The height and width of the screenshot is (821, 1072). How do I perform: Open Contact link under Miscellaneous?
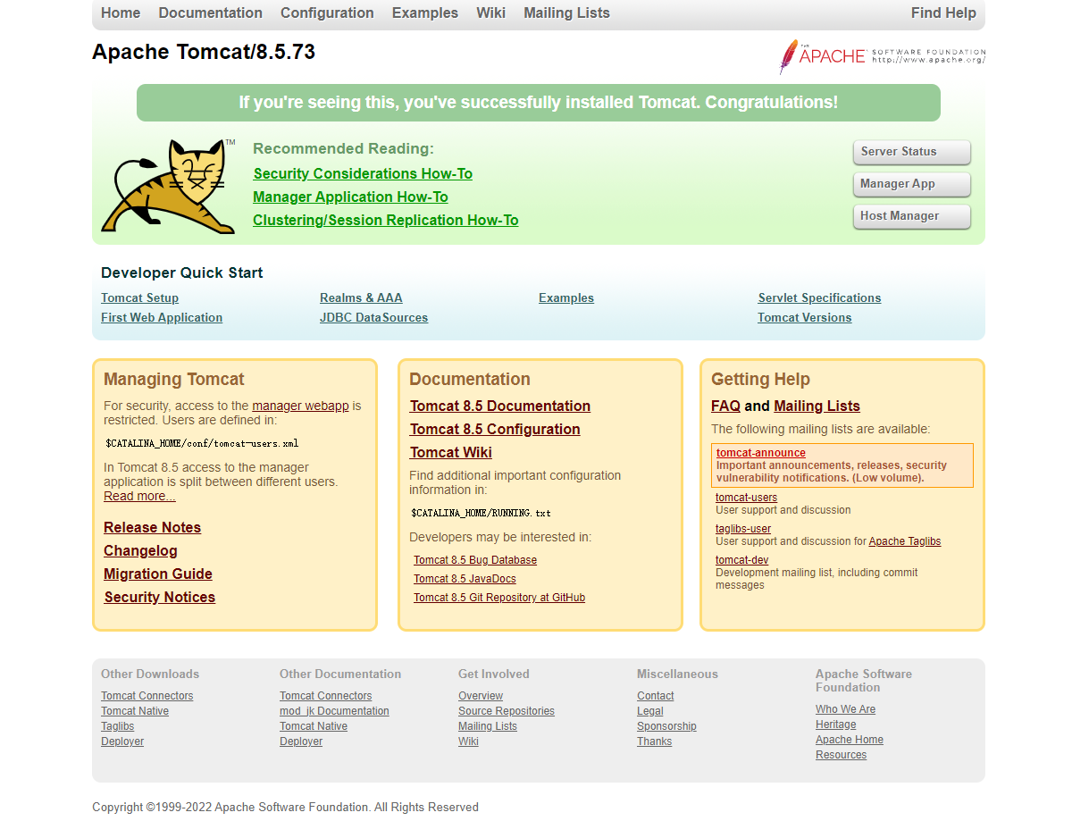[656, 696]
